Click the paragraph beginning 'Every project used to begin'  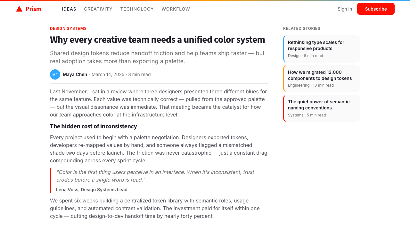(x=159, y=149)
